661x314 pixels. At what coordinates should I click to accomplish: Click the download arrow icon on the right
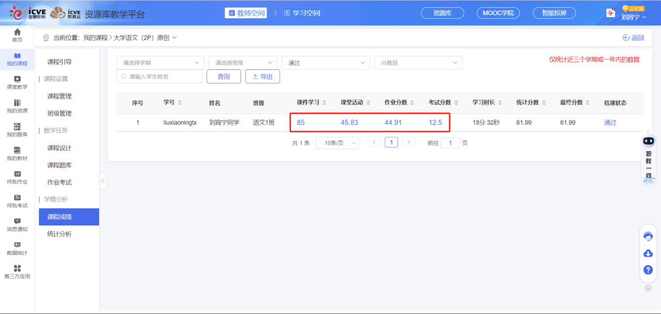[648, 253]
